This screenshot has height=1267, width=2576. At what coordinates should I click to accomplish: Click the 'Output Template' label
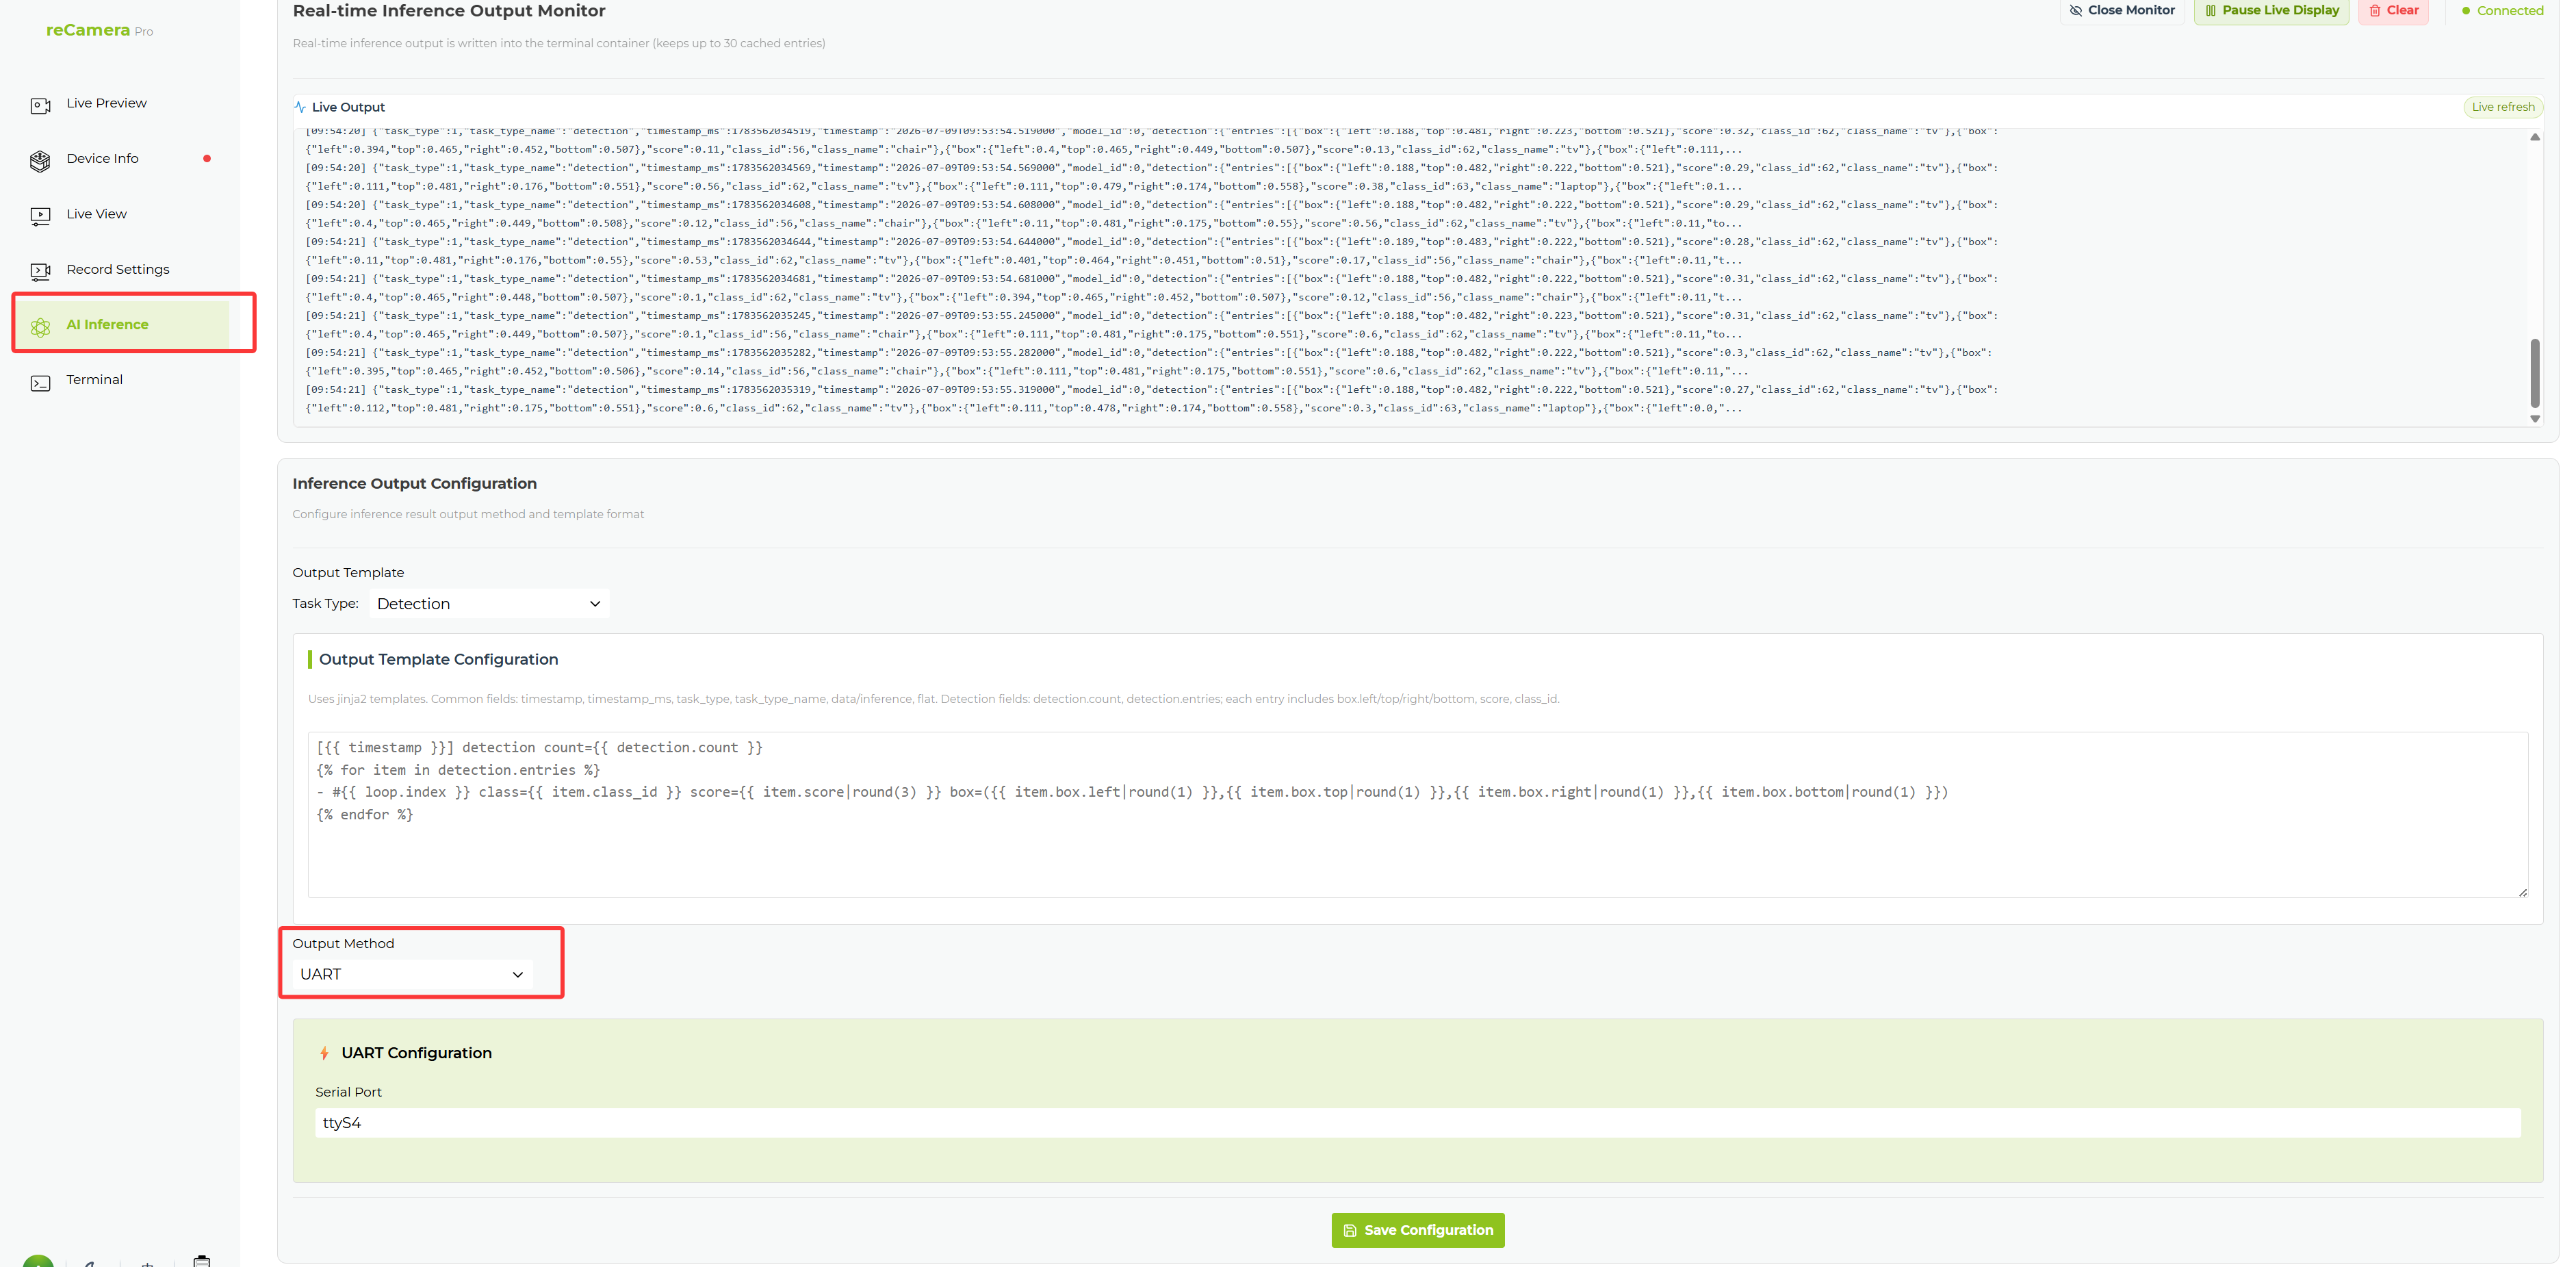pyautogui.click(x=349, y=573)
